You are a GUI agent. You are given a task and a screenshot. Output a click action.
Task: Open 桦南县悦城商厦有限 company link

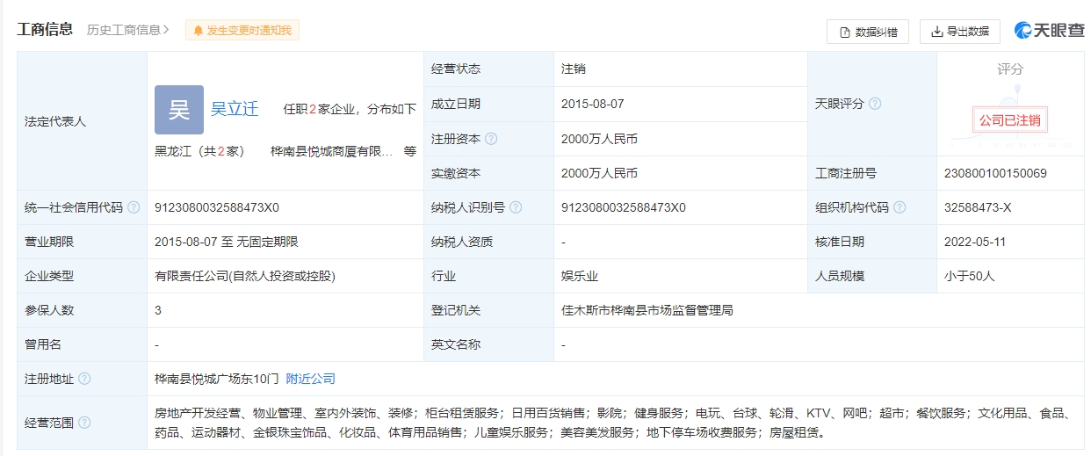click(331, 151)
